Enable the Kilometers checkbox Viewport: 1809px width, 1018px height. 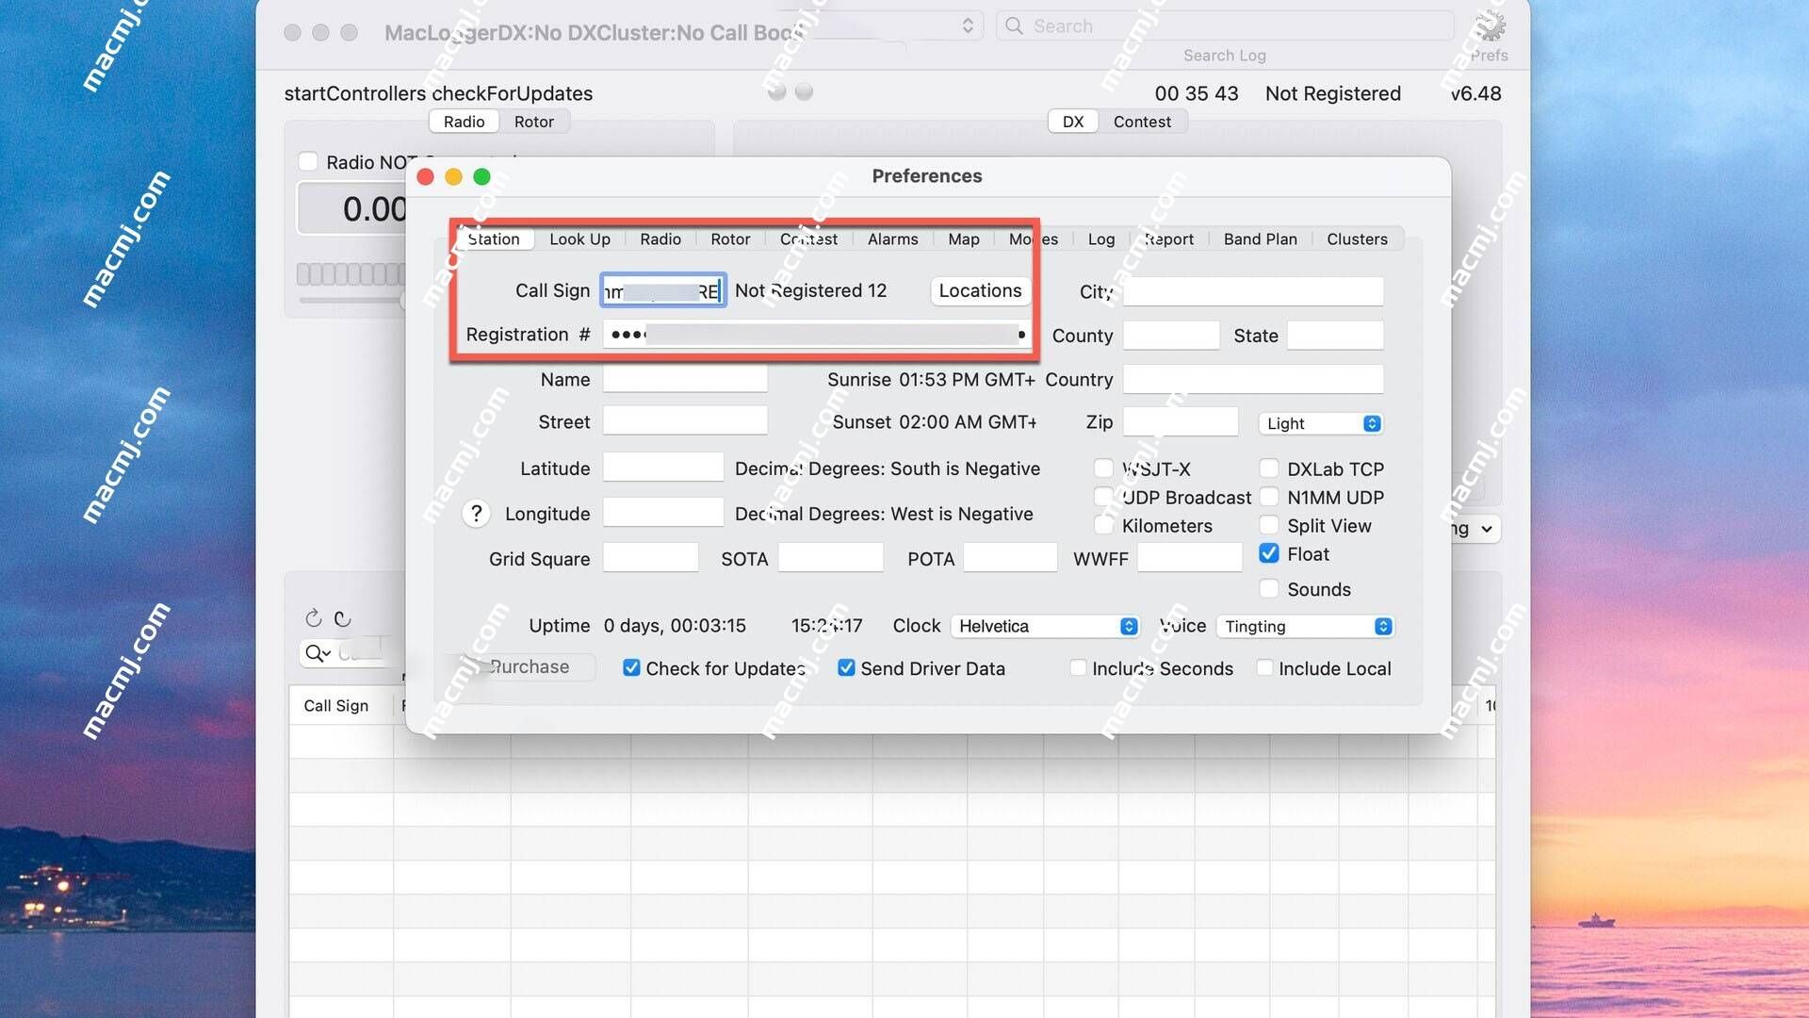pos(1103,525)
